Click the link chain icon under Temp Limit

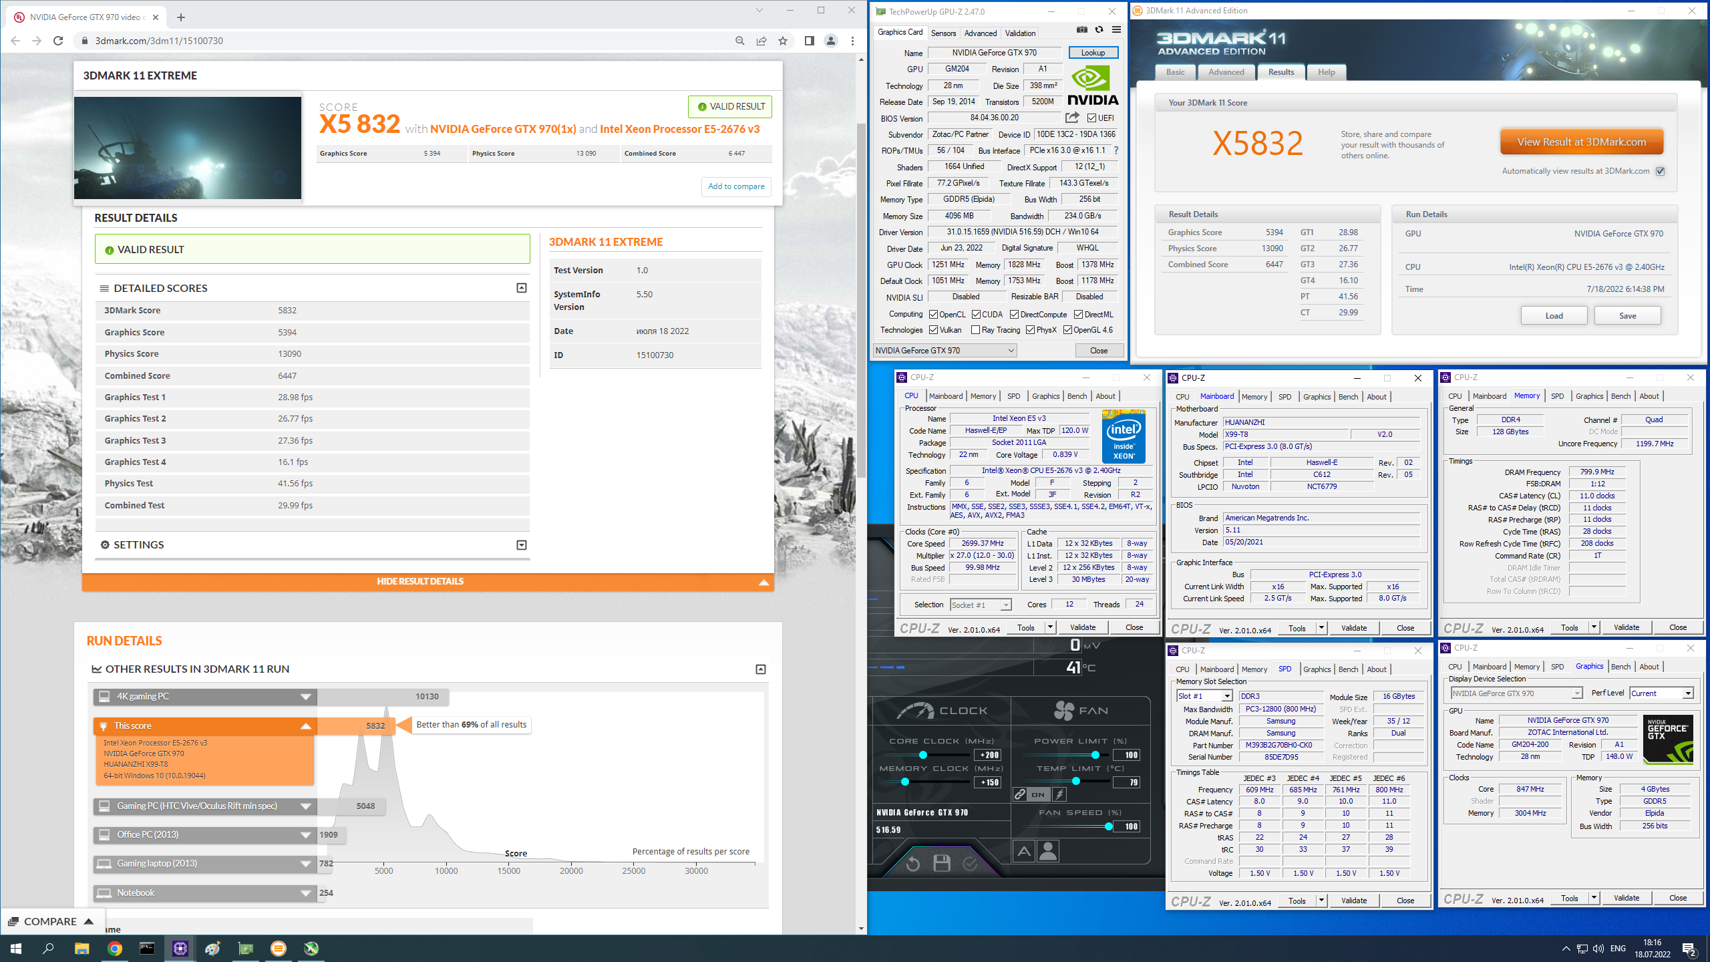click(x=1020, y=794)
